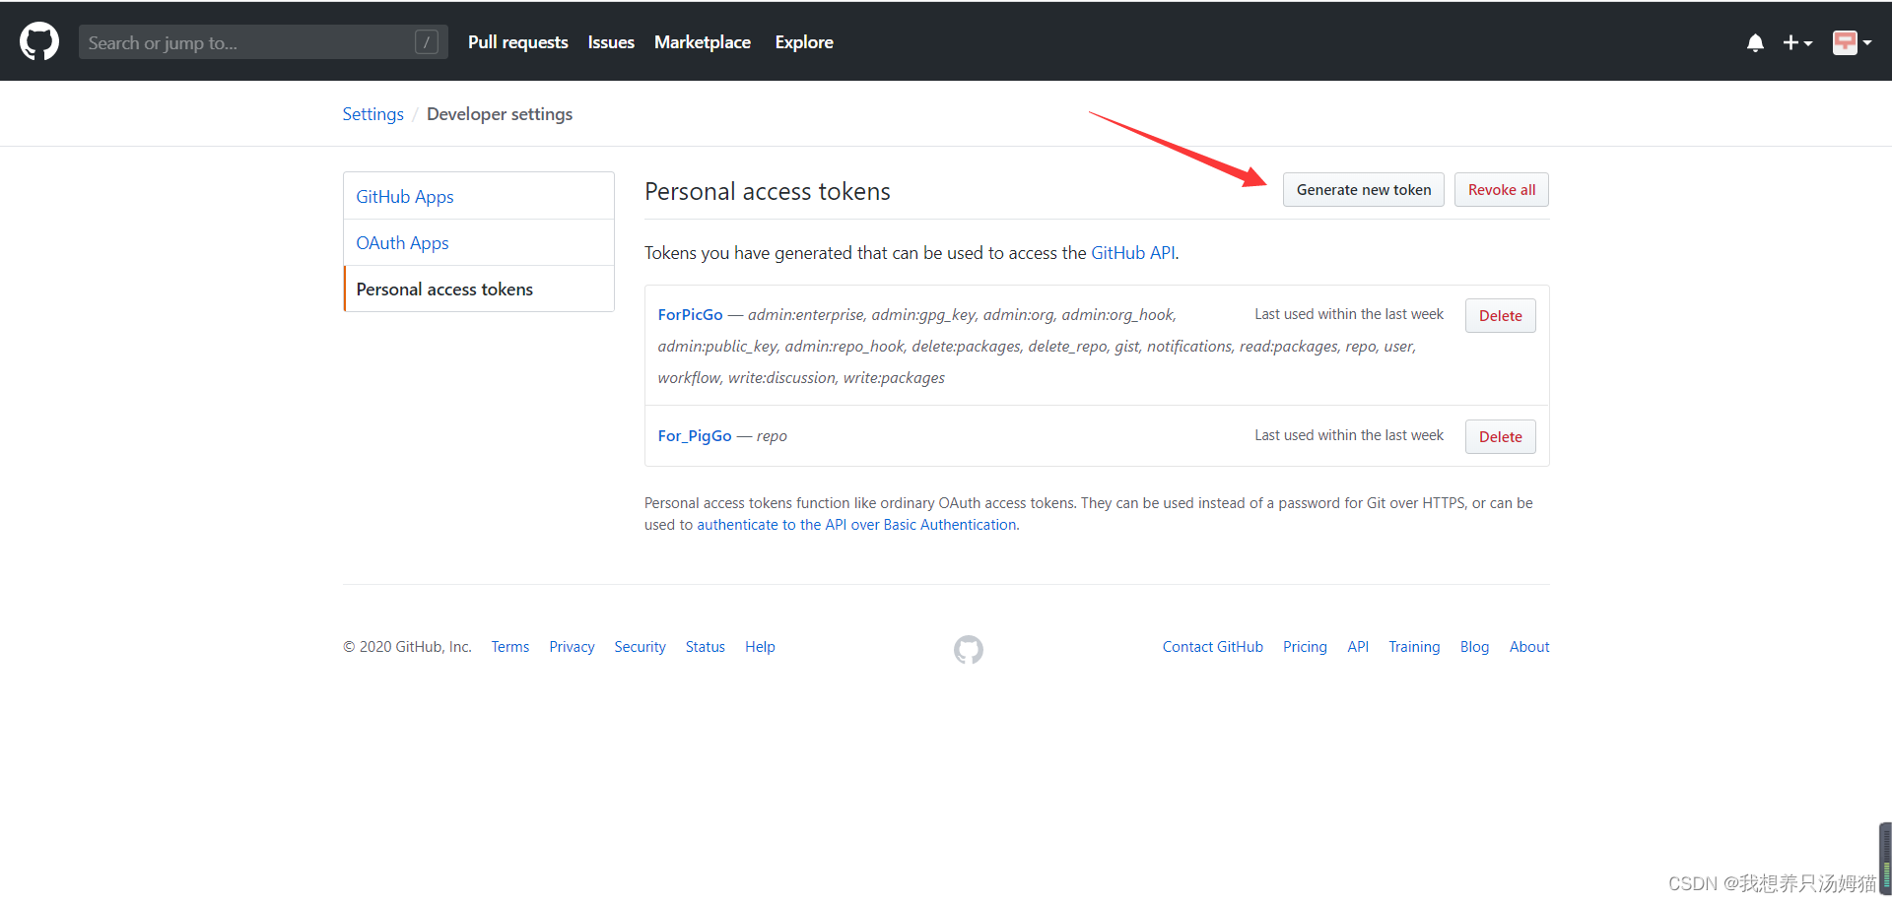Click the search slash shortcut icon
The height and width of the screenshot is (902, 1892).
click(x=427, y=42)
